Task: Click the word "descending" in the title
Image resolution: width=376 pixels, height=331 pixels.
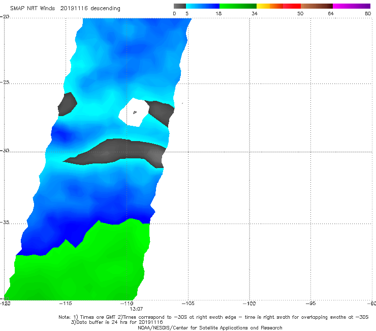Action: click(x=106, y=9)
